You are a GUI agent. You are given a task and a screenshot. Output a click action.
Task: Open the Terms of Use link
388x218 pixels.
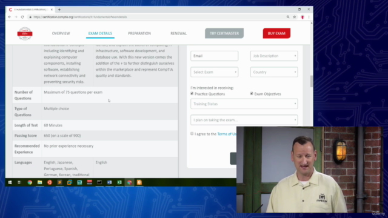pos(227,134)
